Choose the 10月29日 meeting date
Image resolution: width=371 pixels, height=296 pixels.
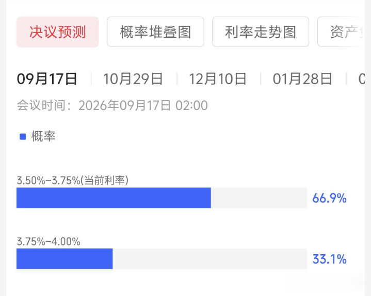click(133, 79)
